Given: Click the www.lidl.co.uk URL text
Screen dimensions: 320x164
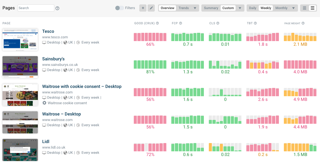Looking at the screenshot, I should (x=54, y=147).
